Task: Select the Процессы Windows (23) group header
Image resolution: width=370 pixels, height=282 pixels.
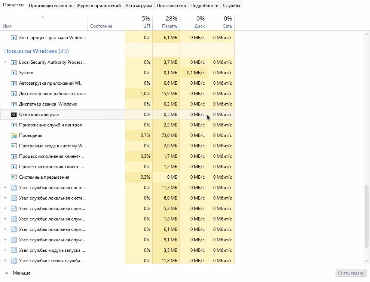Action: click(36, 51)
